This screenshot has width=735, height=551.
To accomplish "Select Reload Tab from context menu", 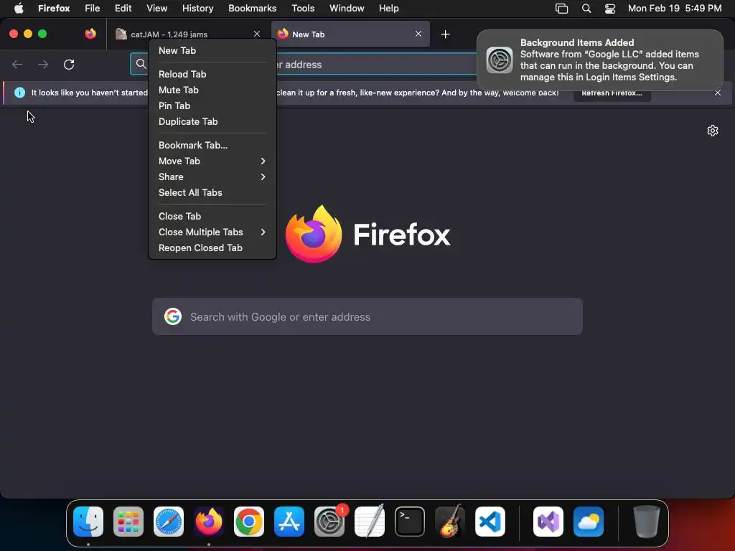I will [212, 75].
